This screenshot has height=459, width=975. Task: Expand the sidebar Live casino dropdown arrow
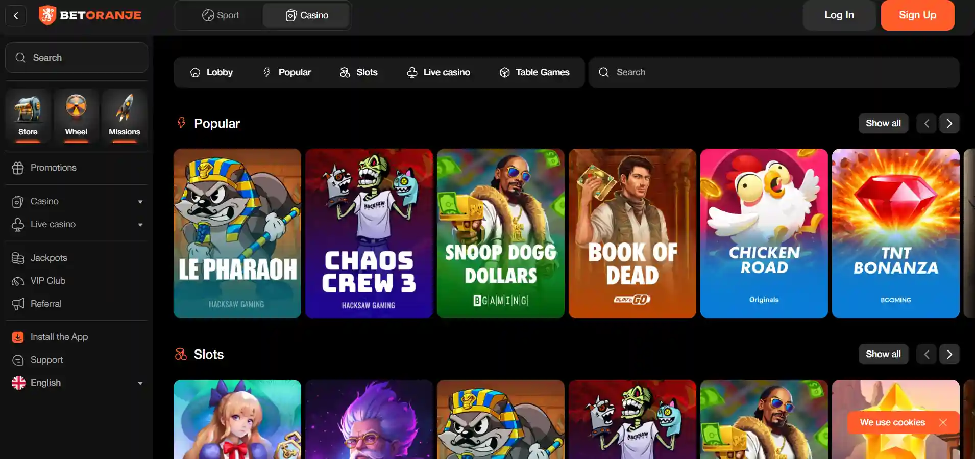coord(140,225)
